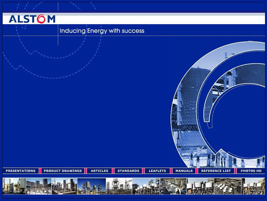Viewport: 267px width, 201px height.
Task: Open the Presentations menu item
Action: click(x=21, y=171)
